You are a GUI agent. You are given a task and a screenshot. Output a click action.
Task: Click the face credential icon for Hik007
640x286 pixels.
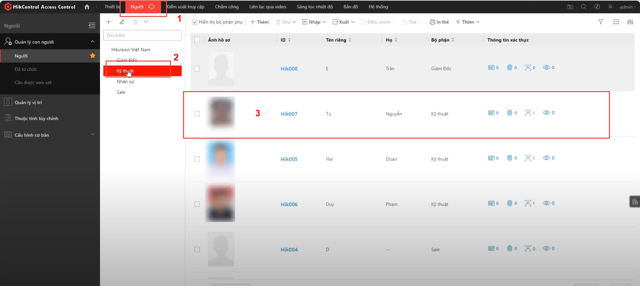pos(528,113)
